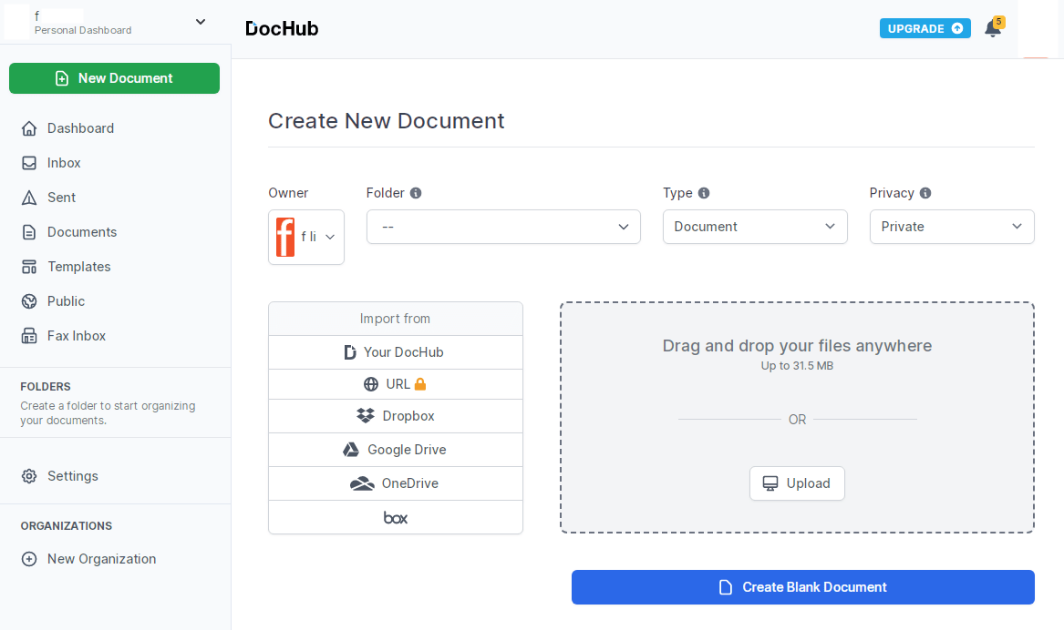Click the DocHub logo

point(282,28)
